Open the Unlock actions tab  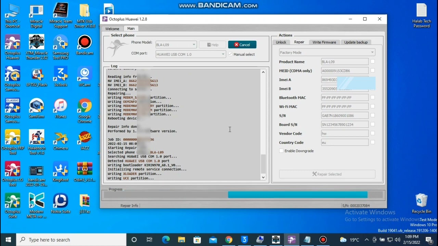pos(281,42)
